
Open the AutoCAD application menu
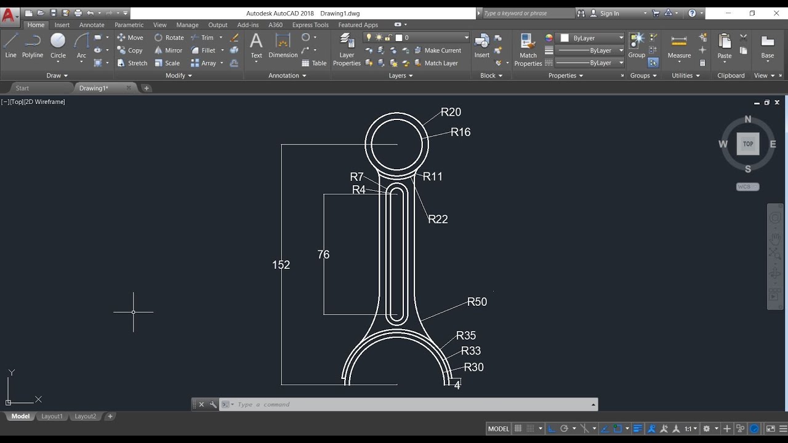tap(9, 16)
